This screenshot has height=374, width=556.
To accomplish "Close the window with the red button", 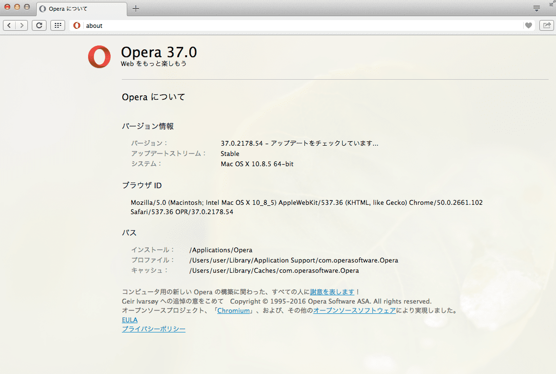I will (7, 7).
